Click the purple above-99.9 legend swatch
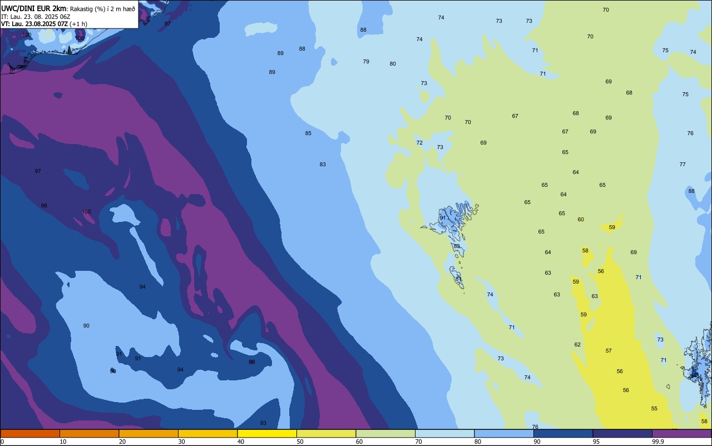 pos(681,433)
